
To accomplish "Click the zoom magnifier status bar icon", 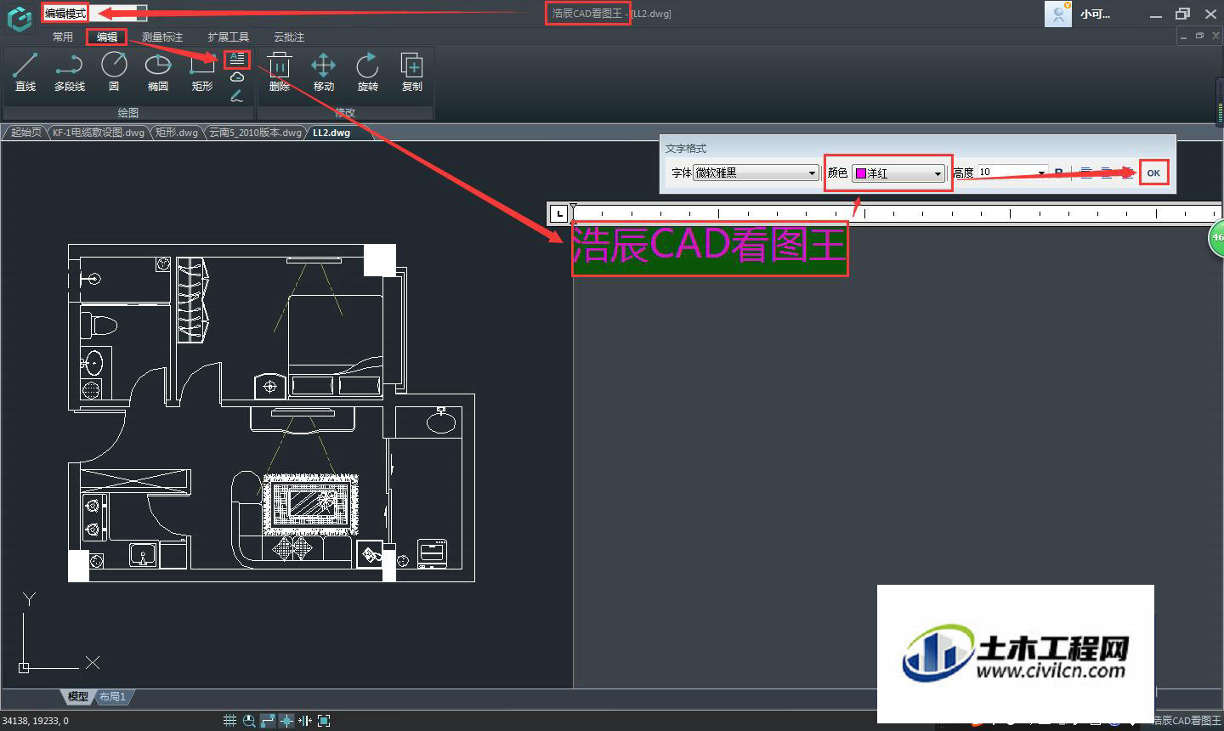I will (249, 721).
